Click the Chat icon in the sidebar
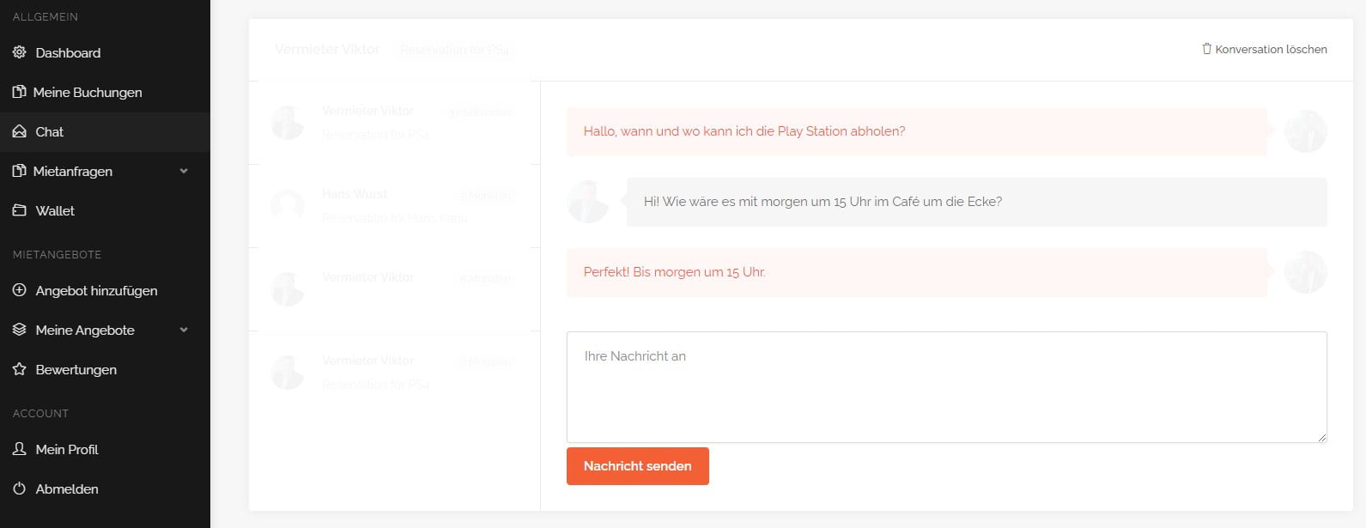Viewport: 1366px width, 528px height. (x=20, y=131)
